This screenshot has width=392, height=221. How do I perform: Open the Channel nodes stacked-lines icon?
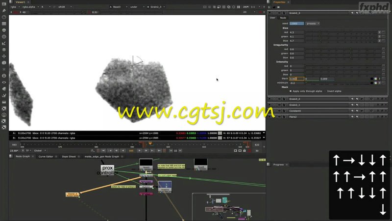4,24
